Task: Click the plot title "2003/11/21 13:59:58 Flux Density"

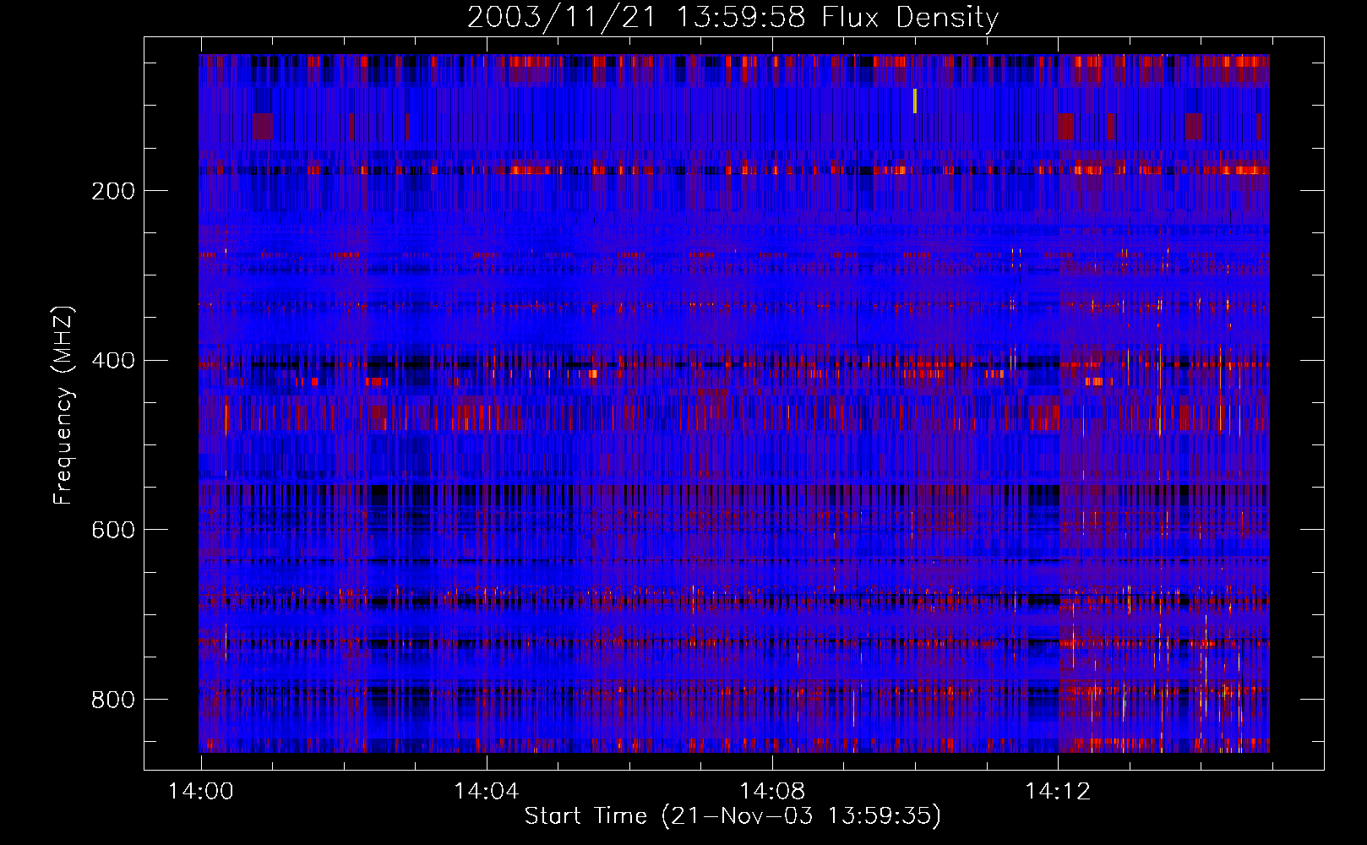Action: pyautogui.click(x=733, y=17)
